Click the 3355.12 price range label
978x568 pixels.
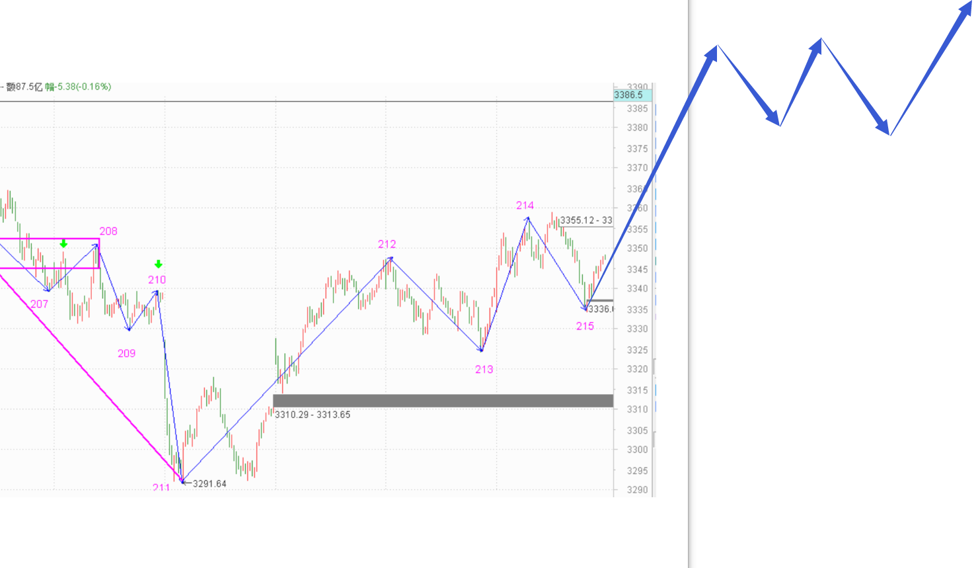(x=585, y=221)
